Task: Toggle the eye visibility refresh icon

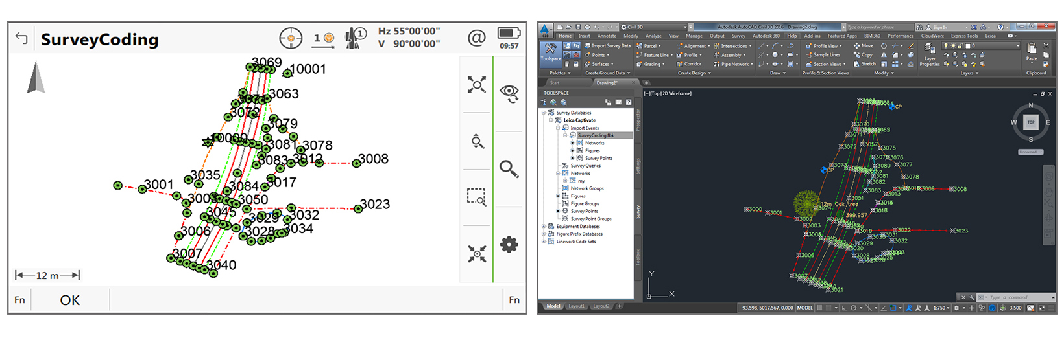Action: 509,93
